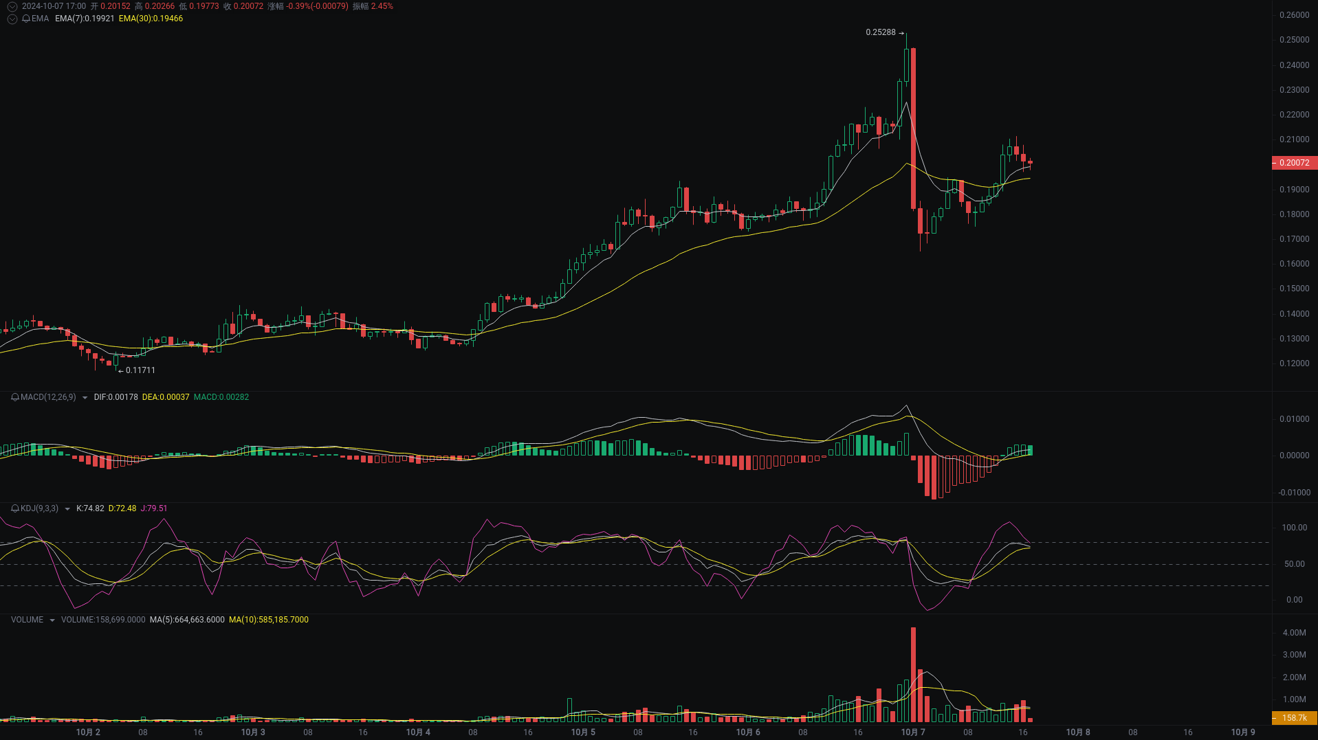Select the KDJ(9,3,3) indicator label
The height and width of the screenshot is (740, 1318).
(39, 508)
